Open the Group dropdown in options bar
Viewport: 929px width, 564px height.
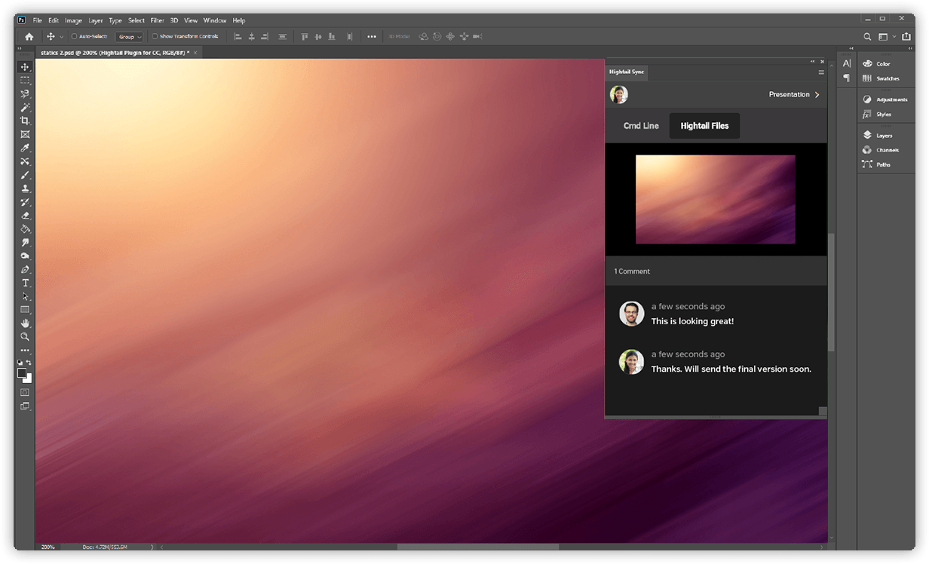pyautogui.click(x=129, y=36)
